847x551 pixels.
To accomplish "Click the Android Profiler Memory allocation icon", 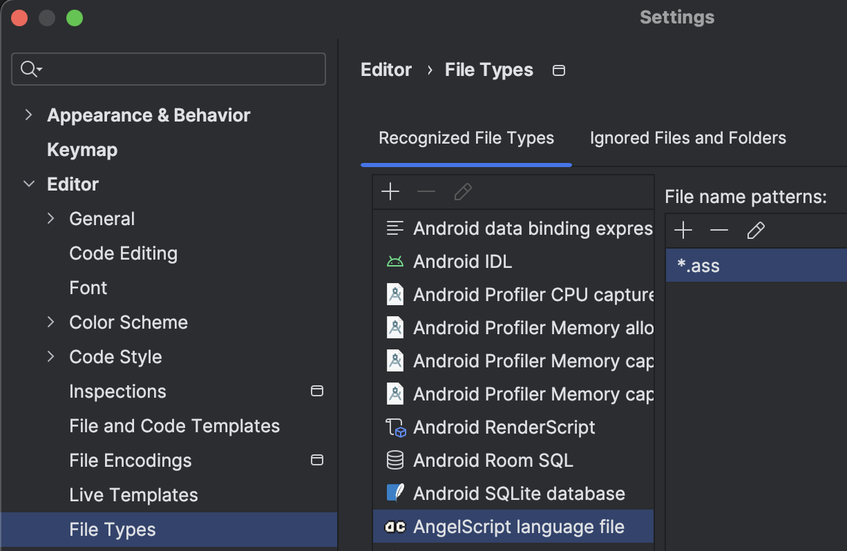I will click(x=394, y=328).
